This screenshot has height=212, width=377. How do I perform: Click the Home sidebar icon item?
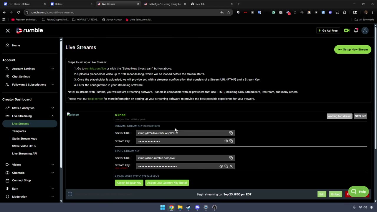pos(7,45)
